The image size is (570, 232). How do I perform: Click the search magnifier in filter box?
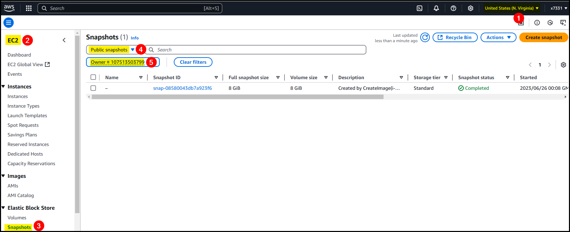click(x=151, y=50)
